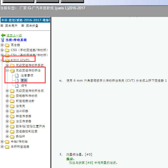Click step e 使用 6 mm text
Screen dimensions: 168x168
click(x=116, y=80)
